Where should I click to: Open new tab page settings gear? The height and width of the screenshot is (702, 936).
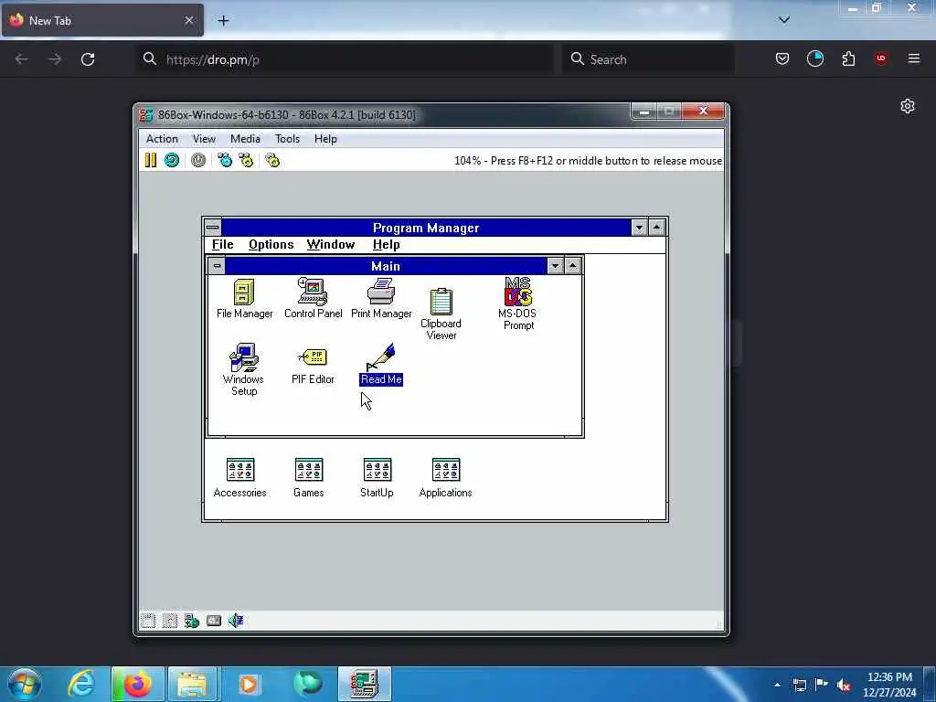pyautogui.click(x=908, y=106)
